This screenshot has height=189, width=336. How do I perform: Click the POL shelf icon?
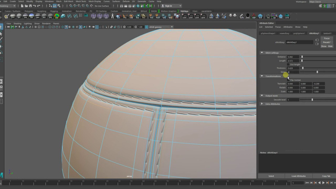point(125,16)
